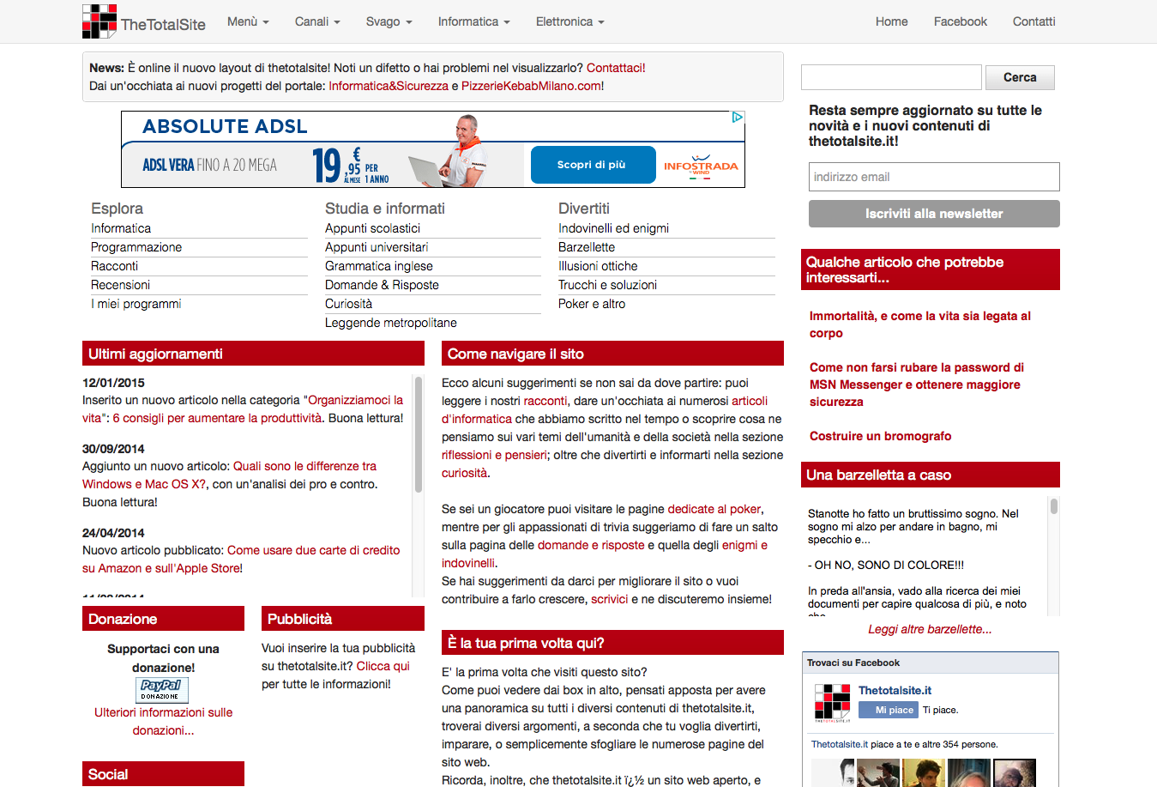The width and height of the screenshot is (1157, 787).
Task: Click the Ultimi aggiornamenti scrollbar
Action: (419, 434)
